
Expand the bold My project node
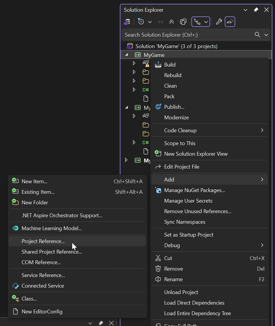(x=126, y=160)
